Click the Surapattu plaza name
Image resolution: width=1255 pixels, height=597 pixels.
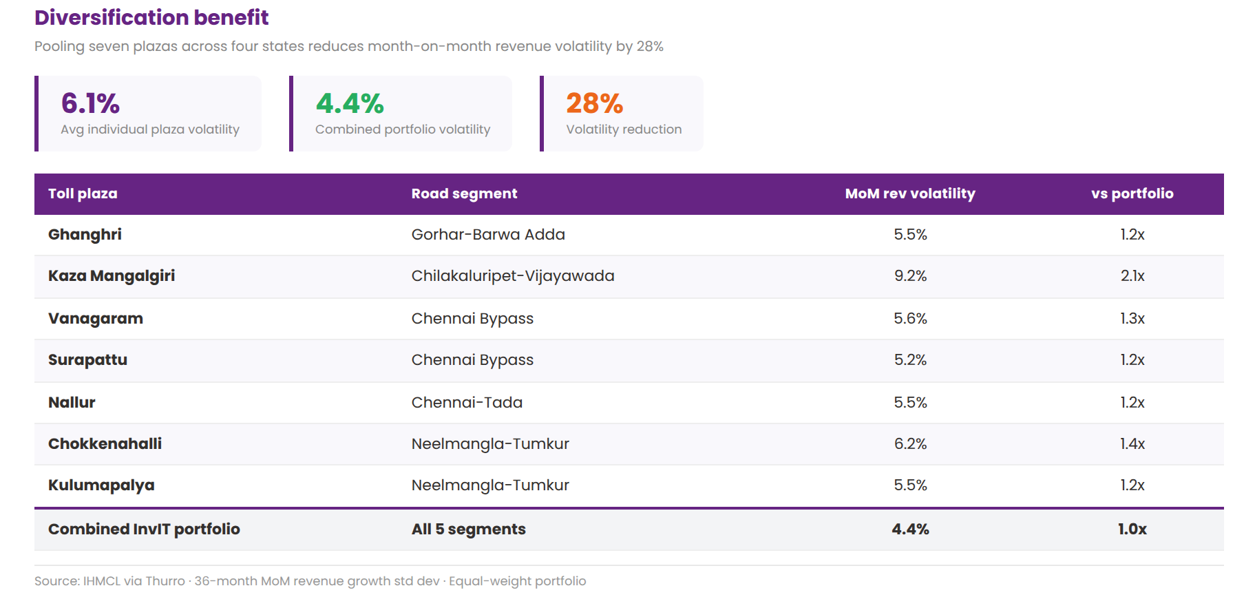pyautogui.click(x=87, y=360)
